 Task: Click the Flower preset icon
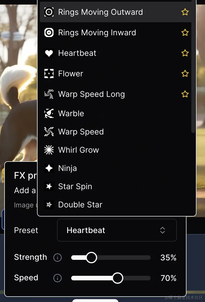click(x=49, y=74)
